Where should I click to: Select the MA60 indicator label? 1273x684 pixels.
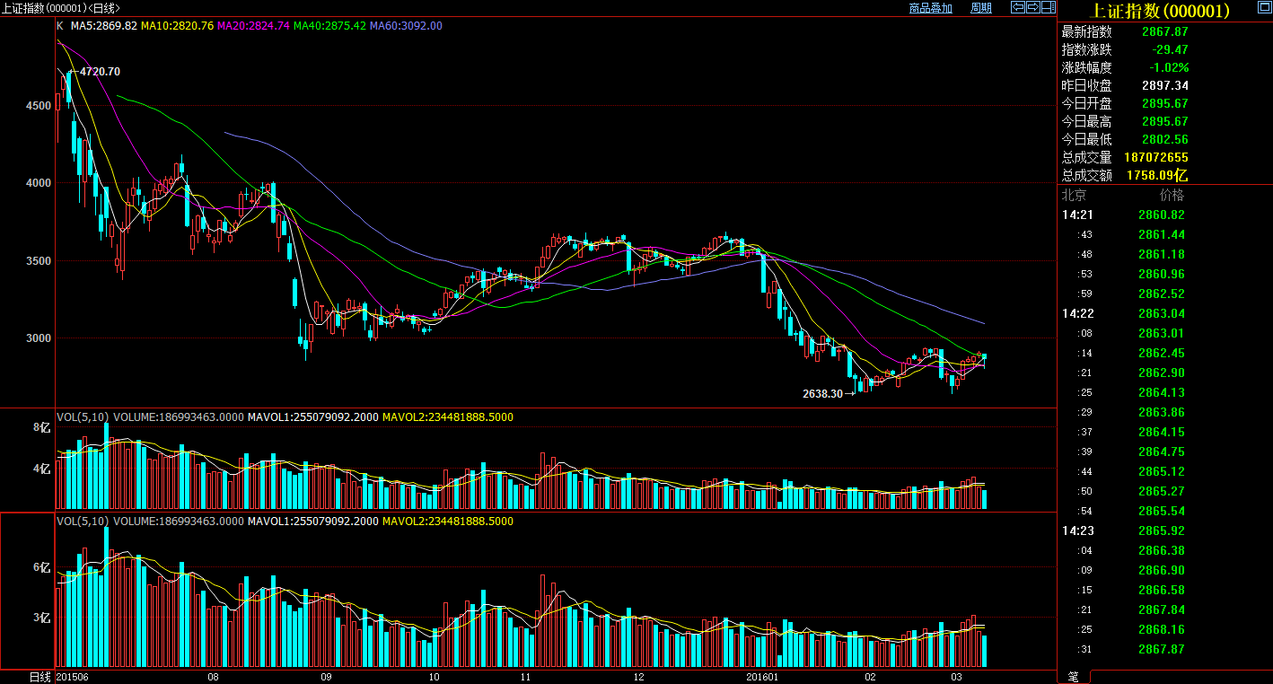(407, 26)
